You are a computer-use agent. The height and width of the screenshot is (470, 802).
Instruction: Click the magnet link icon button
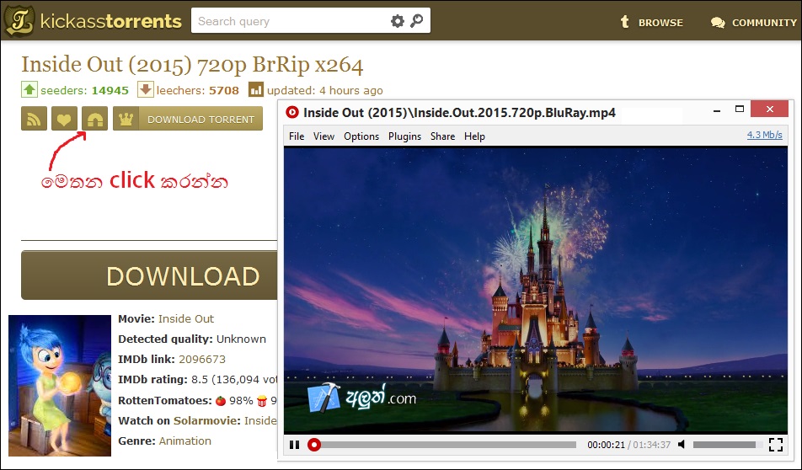[94, 119]
